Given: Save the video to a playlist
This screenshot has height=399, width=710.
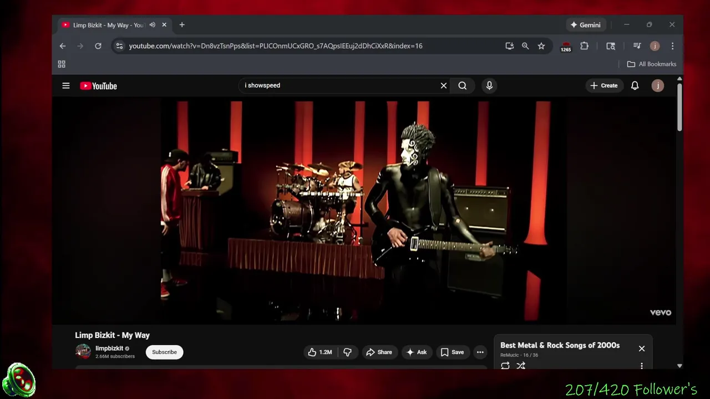Looking at the screenshot, I should pos(452,352).
